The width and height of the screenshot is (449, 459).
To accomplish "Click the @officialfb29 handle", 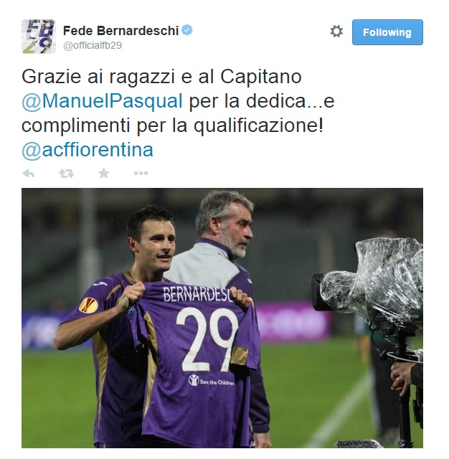I will tap(93, 46).
